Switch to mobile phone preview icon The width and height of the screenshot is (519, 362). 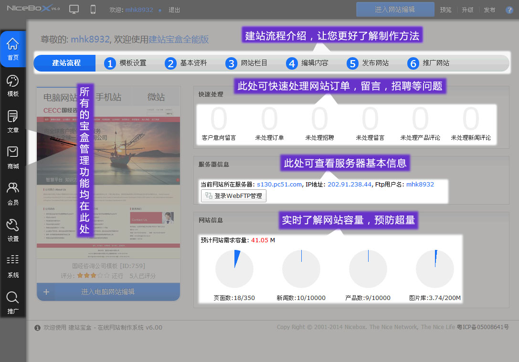tap(93, 9)
